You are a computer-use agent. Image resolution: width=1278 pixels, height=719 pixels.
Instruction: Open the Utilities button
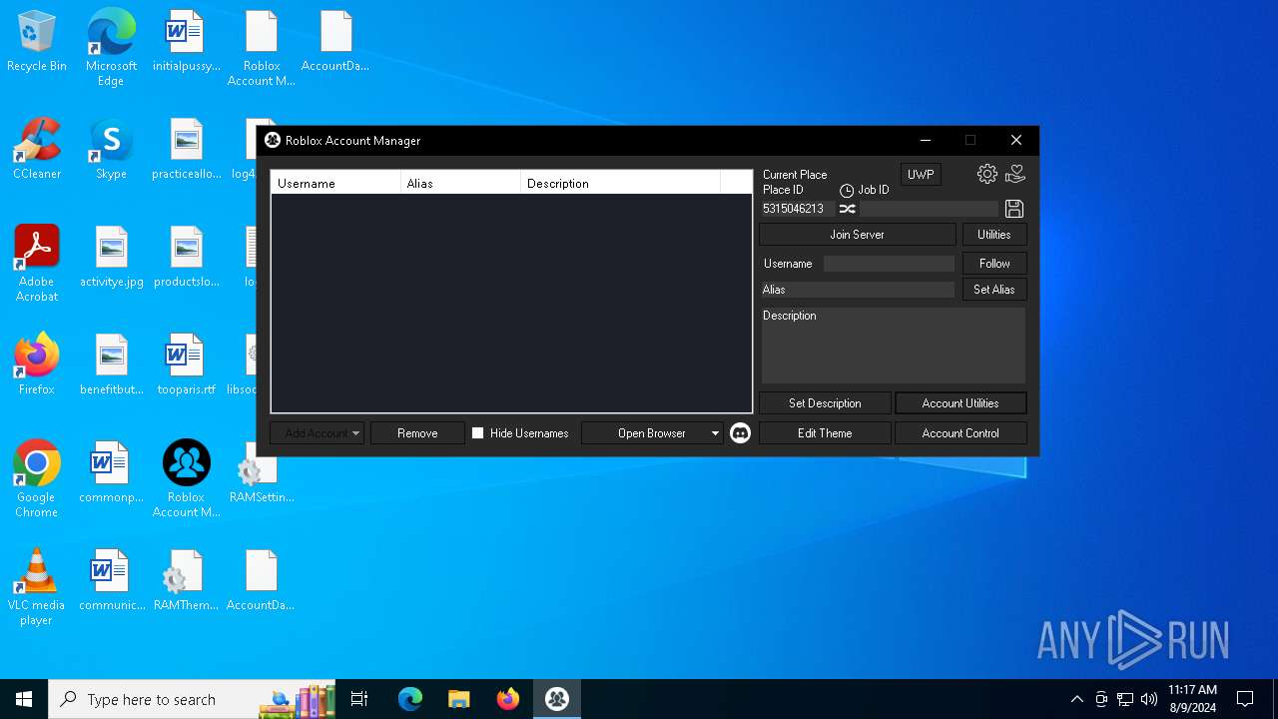point(994,235)
